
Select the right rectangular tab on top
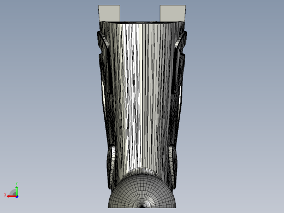173,13
